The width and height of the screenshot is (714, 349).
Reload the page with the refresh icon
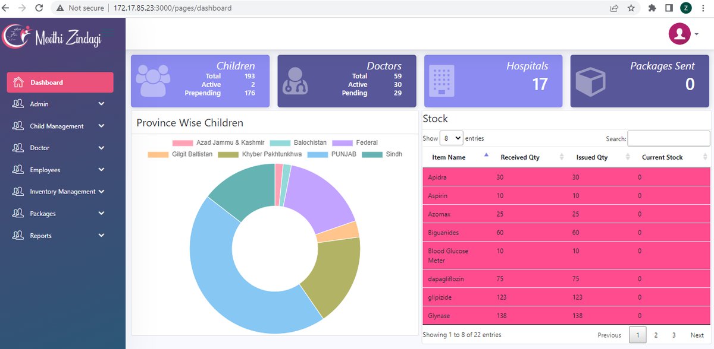[x=39, y=8]
